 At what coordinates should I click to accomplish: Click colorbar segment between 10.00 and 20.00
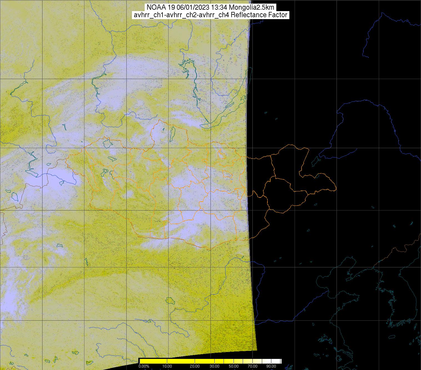coord(181,361)
